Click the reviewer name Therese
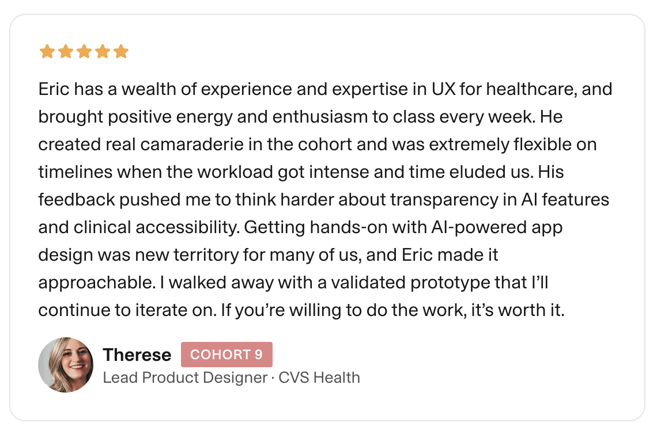This screenshot has height=434, width=657. pos(137,355)
